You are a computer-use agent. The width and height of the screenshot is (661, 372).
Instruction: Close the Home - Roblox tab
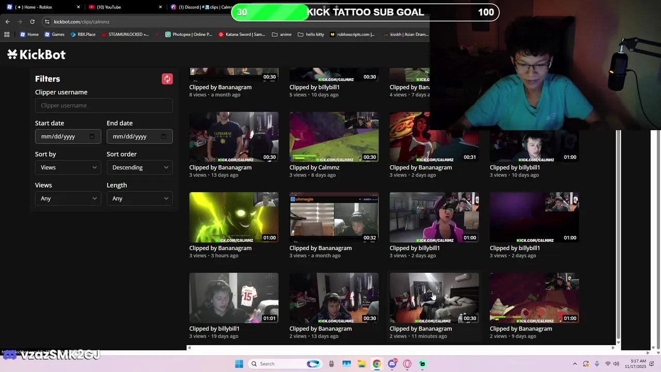click(x=78, y=7)
